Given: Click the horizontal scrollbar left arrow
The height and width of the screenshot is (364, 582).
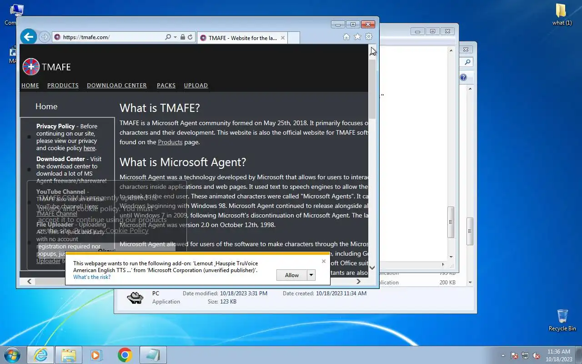Looking at the screenshot, I should tap(29, 281).
